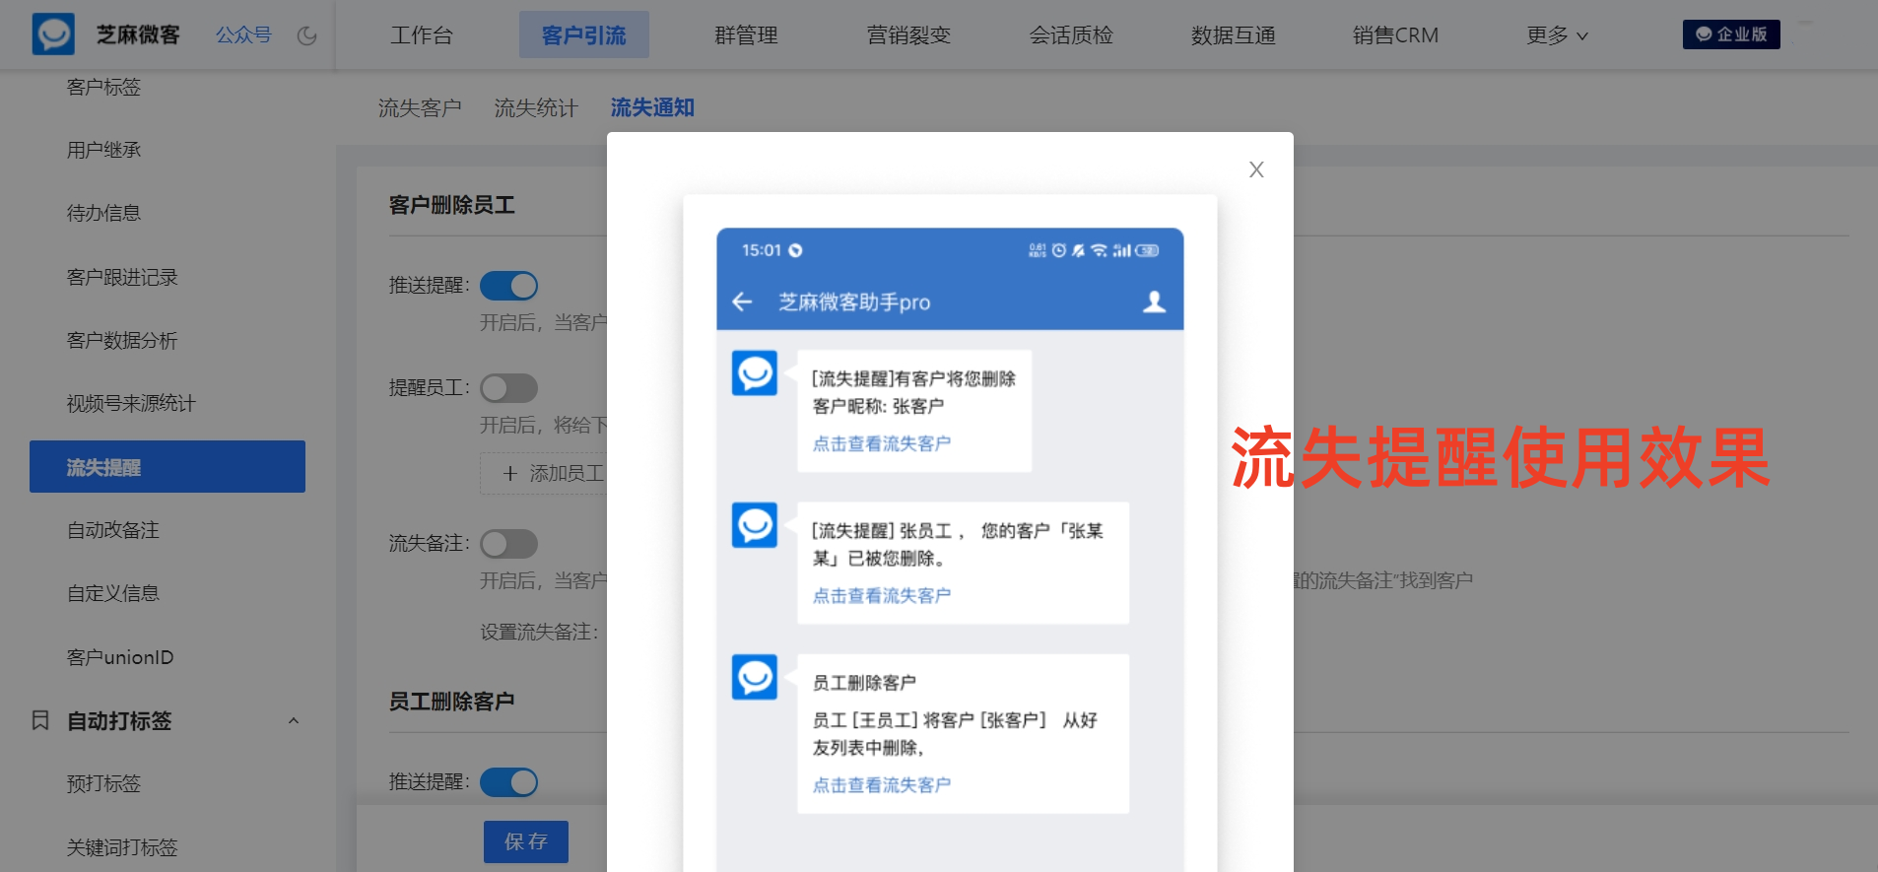1878x872 pixels.
Task: Click the avatar beside 员工删除客户 message
Action: [x=755, y=677]
